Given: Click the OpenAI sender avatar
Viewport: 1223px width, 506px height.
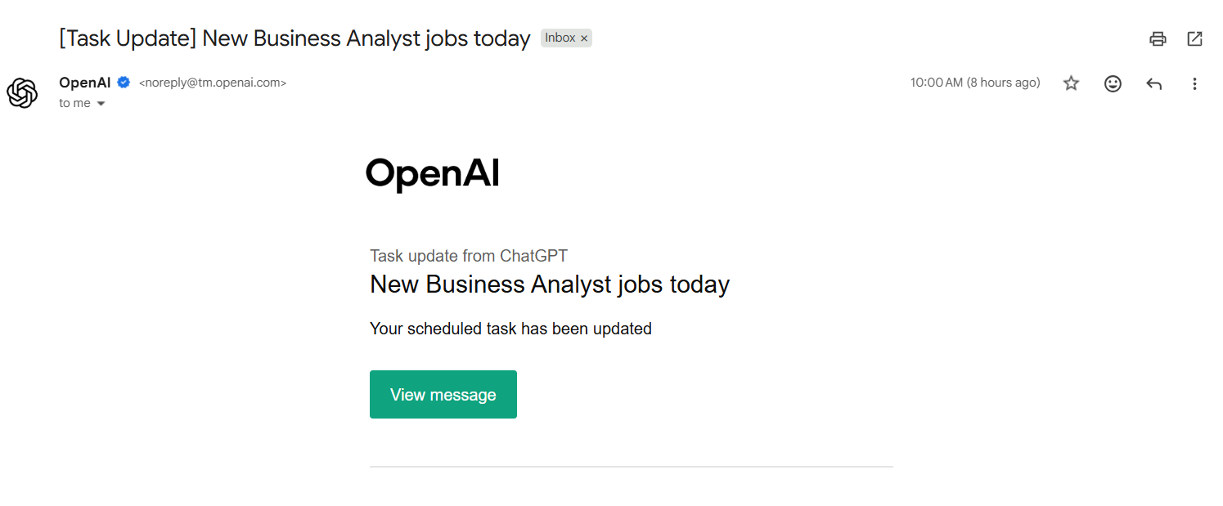Looking at the screenshot, I should point(22,92).
